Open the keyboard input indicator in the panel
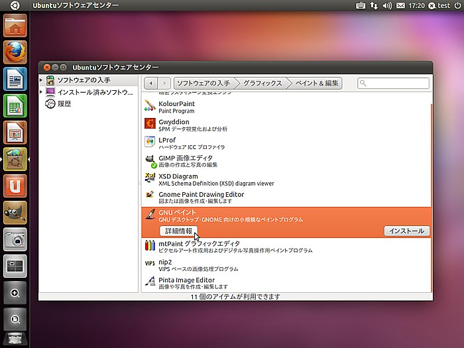This screenshot has width=464, height=348. pos(360,5)
